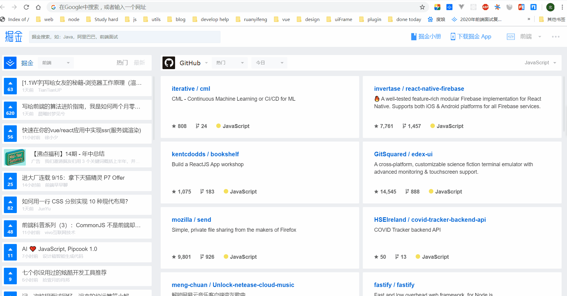Open article 七个你没用过的炫酷开发工具推荐
This screenshot has width=567, height=296.
point(64,273)
